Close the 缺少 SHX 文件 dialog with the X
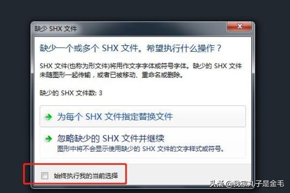 239,26
